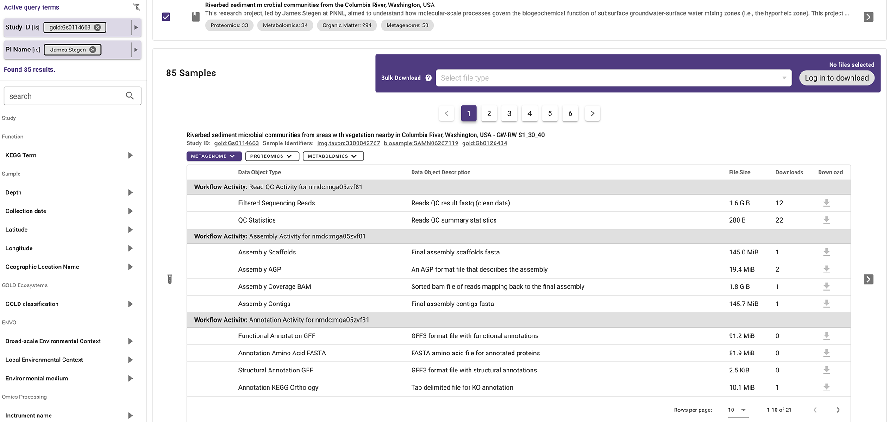889x422 pixels.
Task: Uncheck the Columbia River study checkbox
Action: click(166, 17)
